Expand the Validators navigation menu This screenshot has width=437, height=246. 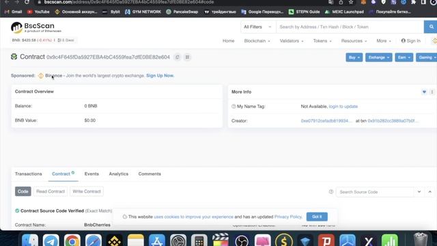292,41
